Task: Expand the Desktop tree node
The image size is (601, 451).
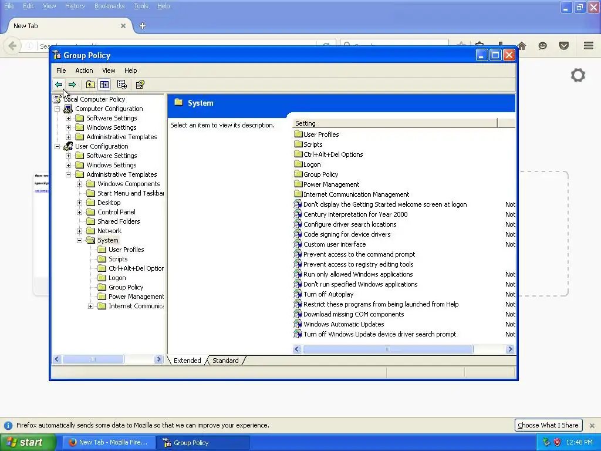Action: (79, 203)
